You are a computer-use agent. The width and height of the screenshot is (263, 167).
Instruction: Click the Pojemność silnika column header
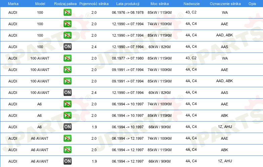(x=94, y=4)
